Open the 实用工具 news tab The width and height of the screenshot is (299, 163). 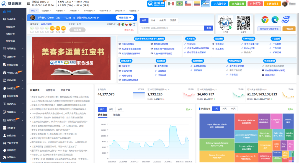[x=65, y=90]
